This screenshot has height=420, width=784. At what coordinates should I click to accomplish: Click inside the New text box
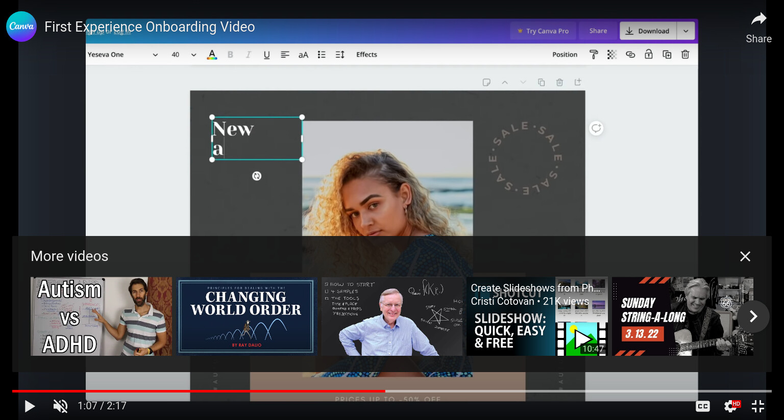click(257, 139)
